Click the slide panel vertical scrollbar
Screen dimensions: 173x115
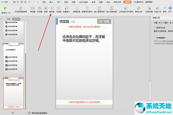click(x=26, y=81)
